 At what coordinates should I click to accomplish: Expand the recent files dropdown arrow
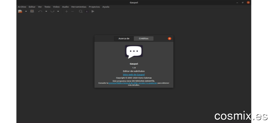26,11
